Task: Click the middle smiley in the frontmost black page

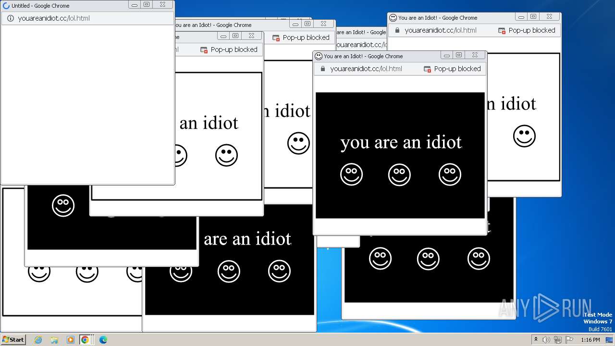Action: pyautogui.click(x=400, y=174)
